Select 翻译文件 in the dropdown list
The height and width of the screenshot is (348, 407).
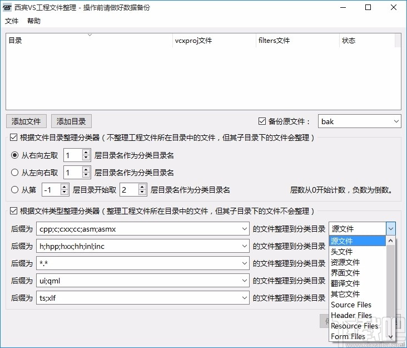358,283
